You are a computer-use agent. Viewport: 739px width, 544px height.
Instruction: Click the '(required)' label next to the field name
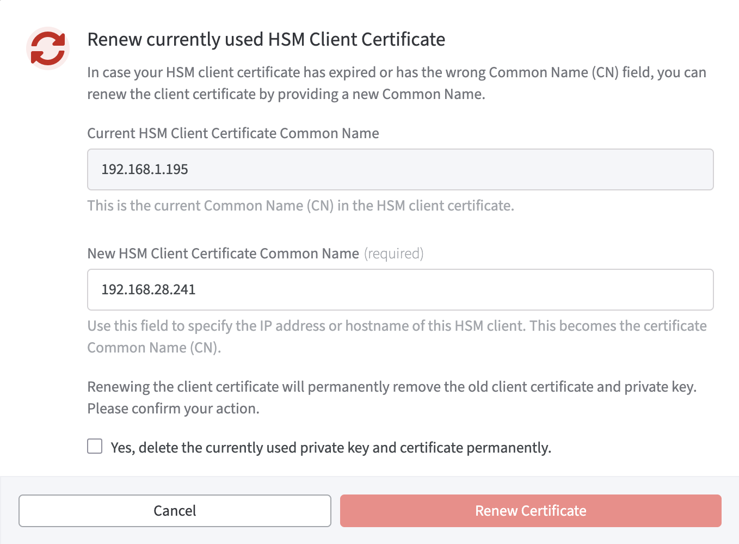coord(393,253)
